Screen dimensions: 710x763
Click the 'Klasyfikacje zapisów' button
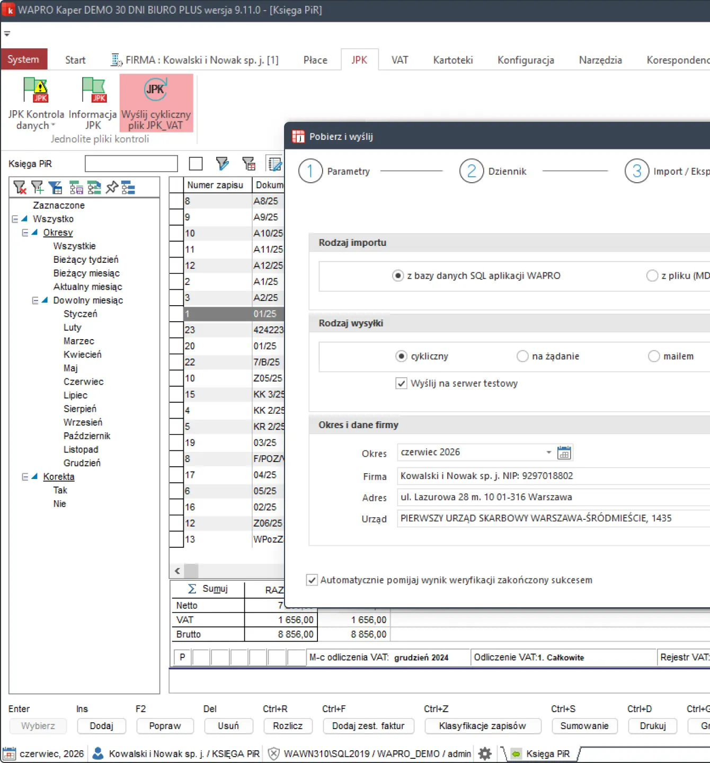tap(483, 726)
